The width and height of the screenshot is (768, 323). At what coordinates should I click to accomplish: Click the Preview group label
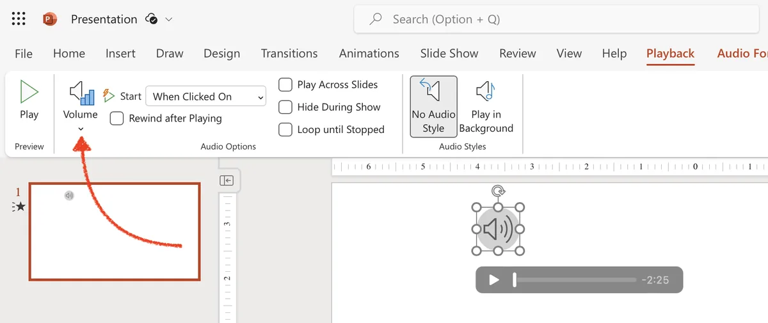pyautogui.click(x=29, y=146)
